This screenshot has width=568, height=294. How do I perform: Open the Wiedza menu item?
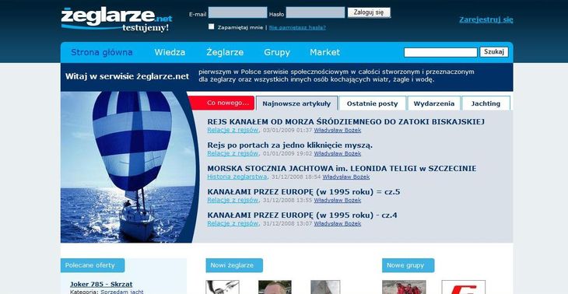coord(170,52)
